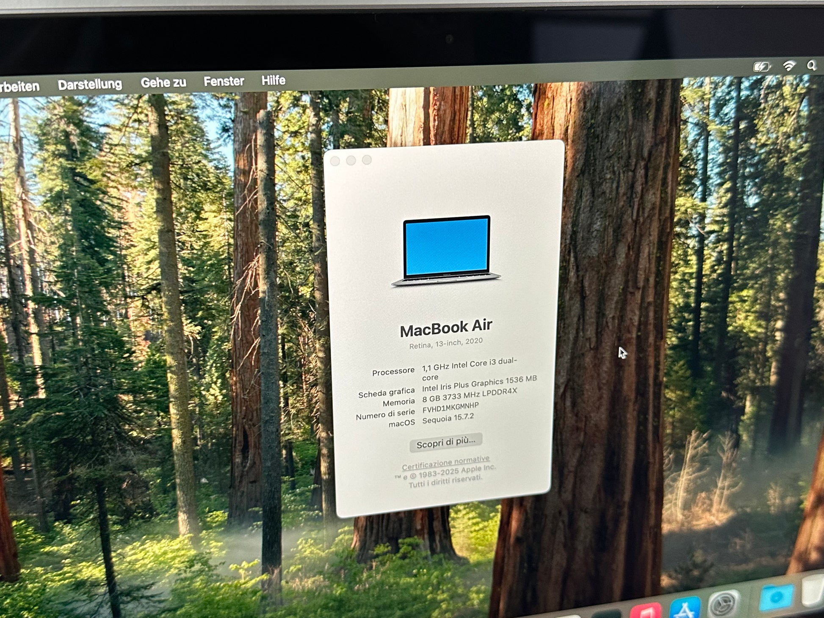Click the battery charging icon
The height and width of the screenshot is (618, 824).
[761, 67]
